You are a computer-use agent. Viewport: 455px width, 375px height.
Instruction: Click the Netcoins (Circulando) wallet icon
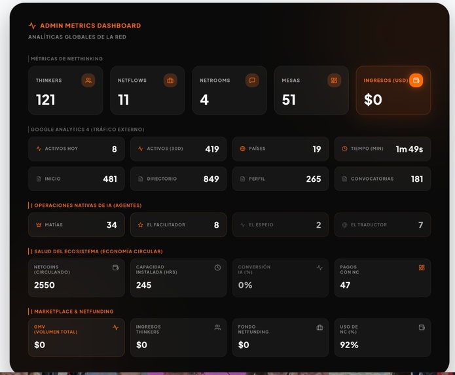[x=115, y=268]
